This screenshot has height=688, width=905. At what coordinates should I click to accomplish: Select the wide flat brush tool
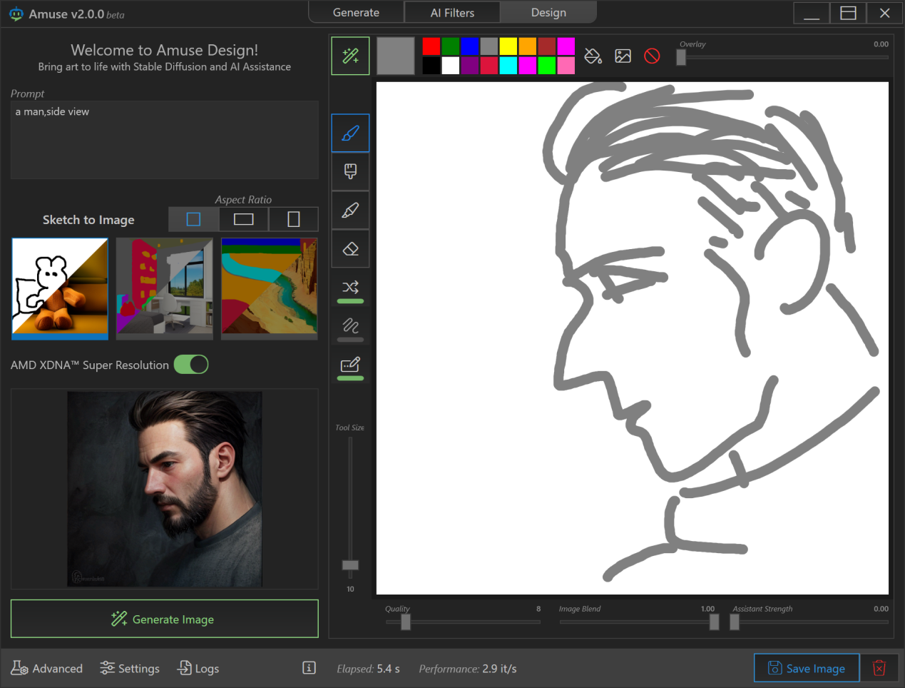pyautogui.click(x=350, y=171)
